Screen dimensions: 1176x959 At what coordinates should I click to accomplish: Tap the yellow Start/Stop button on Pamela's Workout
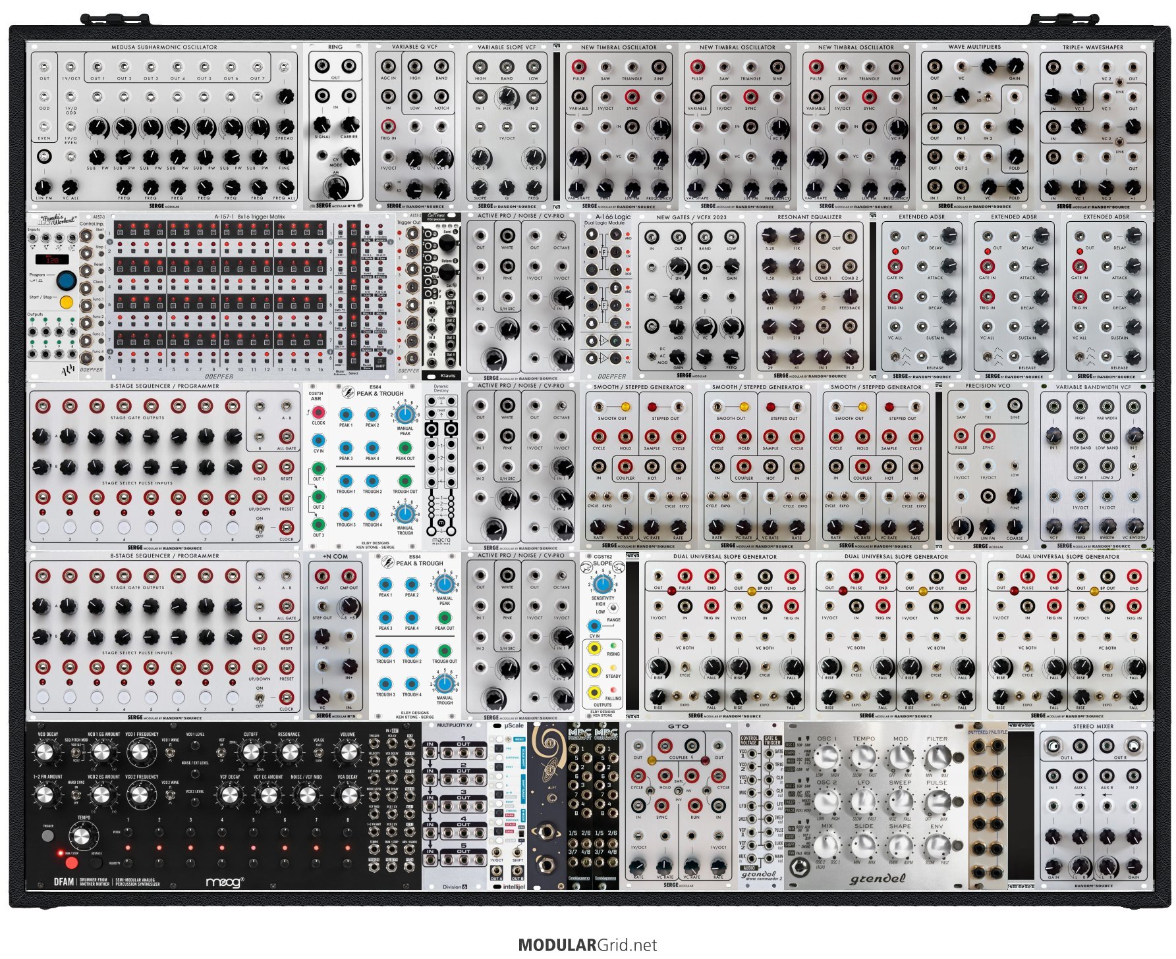(x=66, y=303)
